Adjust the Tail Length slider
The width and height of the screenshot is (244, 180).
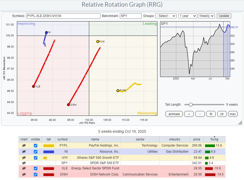(x=191, y=105)
